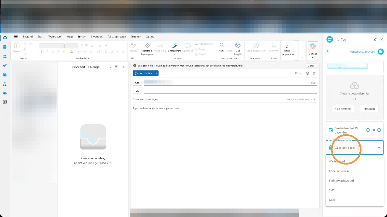Pop out the message into a new window
This screenshot has height=217, width=387.
[x=314, y=73]
